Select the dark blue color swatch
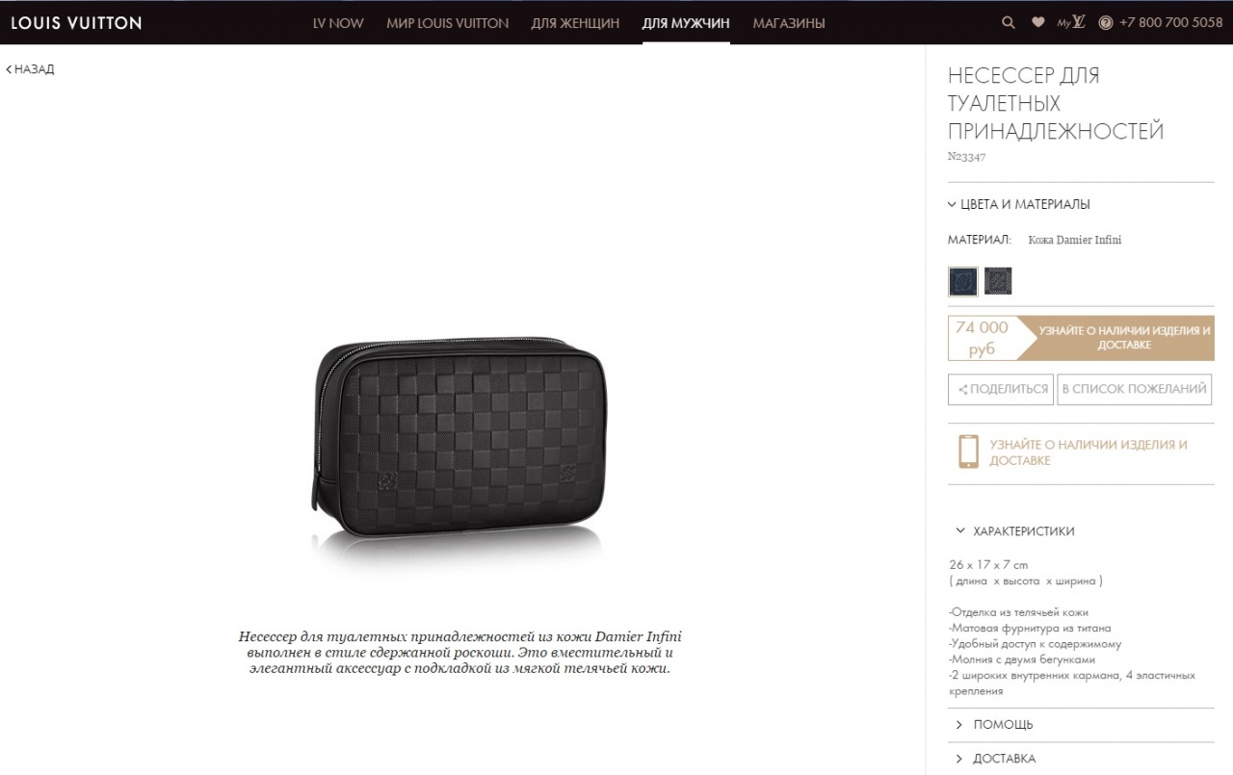This screenshot has height=775, width=1233. (x=962, y=281)
